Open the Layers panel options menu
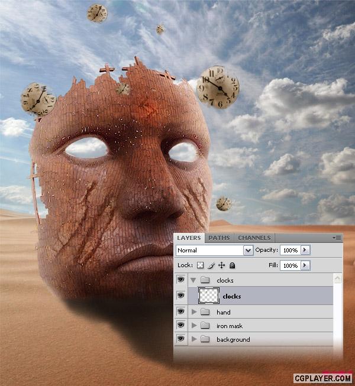 coord(337,238)
